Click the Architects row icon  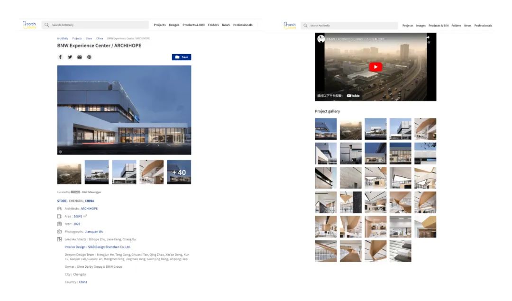point(59,208)
